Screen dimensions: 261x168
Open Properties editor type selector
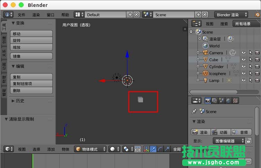click(x=196, y=101)
